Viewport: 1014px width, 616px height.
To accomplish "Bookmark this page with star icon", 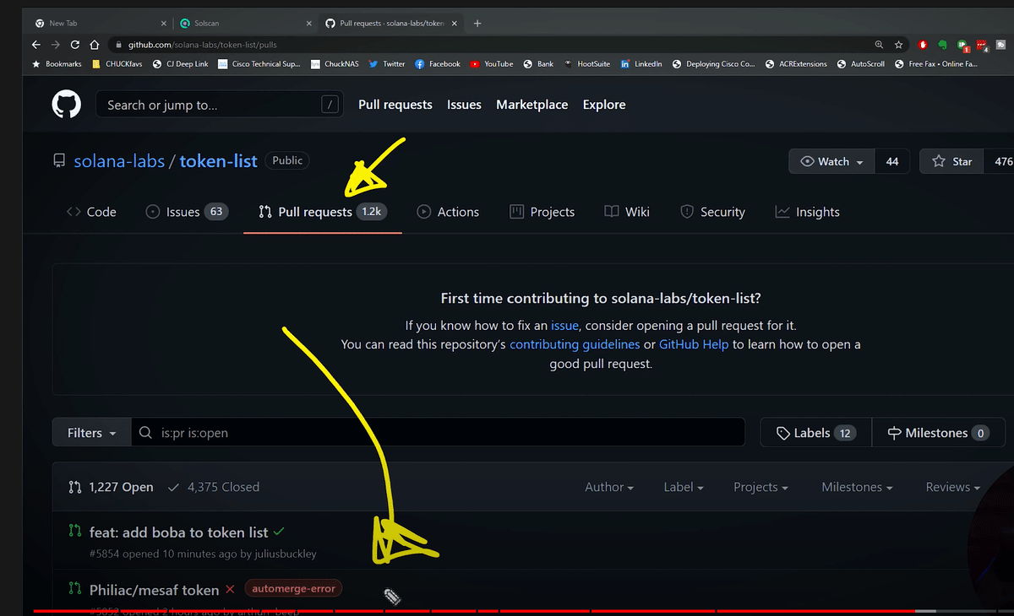I will pos(899,45).
